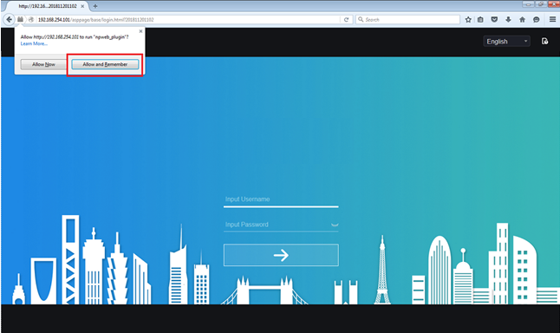
Task: Click the Pocket shield icon
Action: click(494, 20)
